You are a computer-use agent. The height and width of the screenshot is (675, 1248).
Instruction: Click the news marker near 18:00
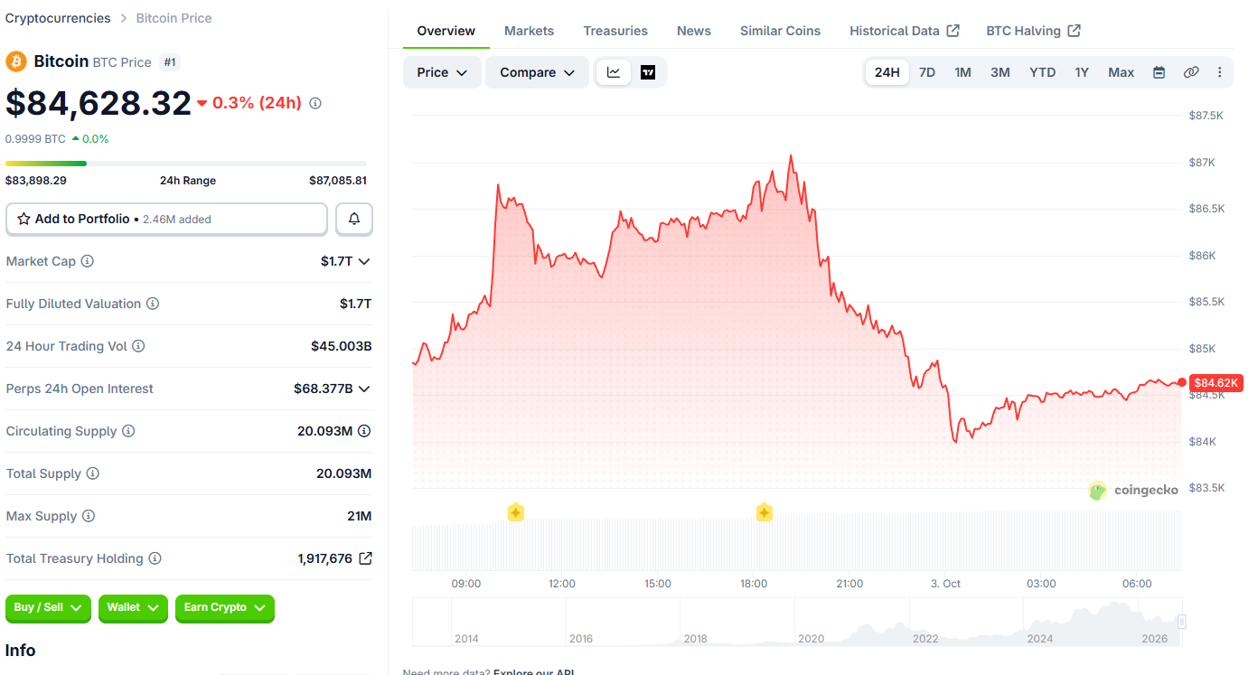[764, 512]
